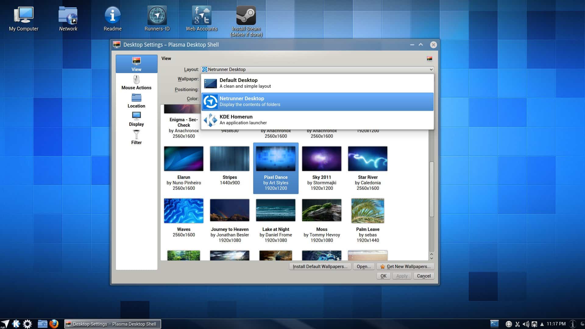Open System Settings gear in taskbar
The height and width of the screenshot is (329, 585).
[x=27, y=324]
